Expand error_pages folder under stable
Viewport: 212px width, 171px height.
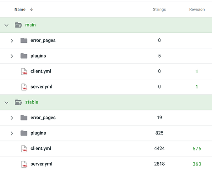(12, 118)
